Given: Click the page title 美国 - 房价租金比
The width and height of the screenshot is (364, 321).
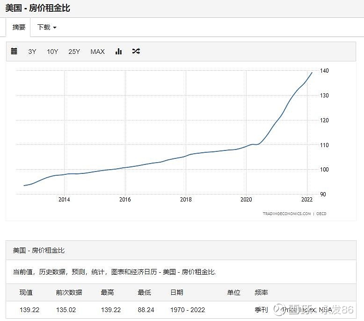Looking at the screenshot, I should [37, 8].
